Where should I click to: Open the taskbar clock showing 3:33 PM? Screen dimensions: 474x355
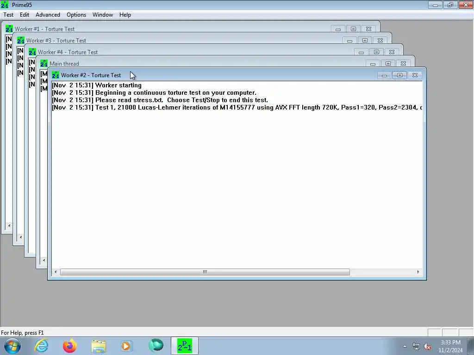click(450, 346)
